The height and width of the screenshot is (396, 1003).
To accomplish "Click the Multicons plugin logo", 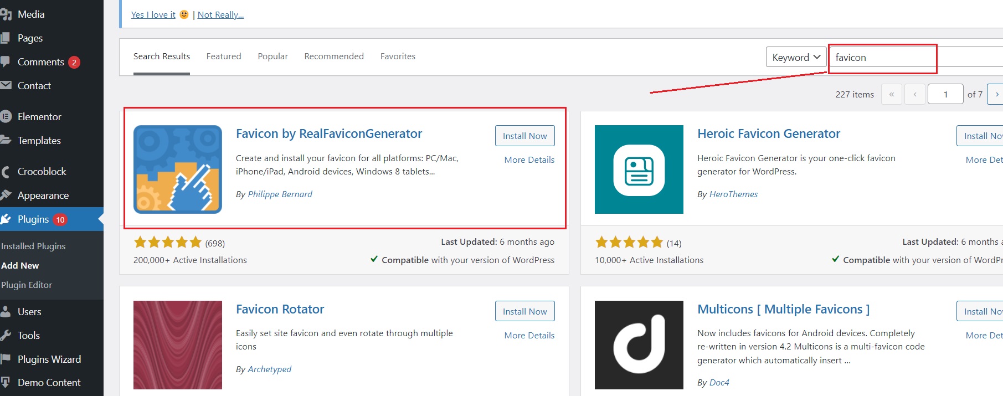I will click(639, 344).
